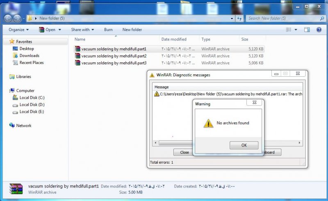This screenshot has height=201, width=328.
Task: Click the Local Disk (C:) drive icon
Action: pyautogui.click(x=15, y=98)
